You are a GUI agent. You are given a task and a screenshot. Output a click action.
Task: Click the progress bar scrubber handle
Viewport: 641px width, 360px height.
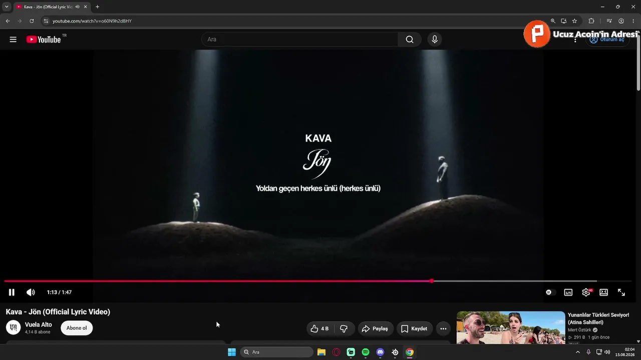tap(432, 281)
